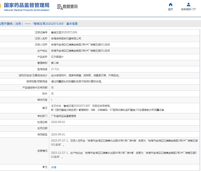Click the 备注 first line about 注册证共同使用

tap(81, 106)
